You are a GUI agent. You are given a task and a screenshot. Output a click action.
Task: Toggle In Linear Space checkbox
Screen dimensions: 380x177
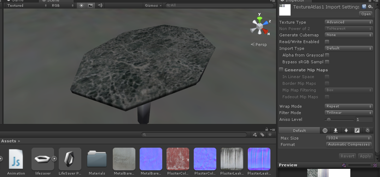click(x=327, y=77)
